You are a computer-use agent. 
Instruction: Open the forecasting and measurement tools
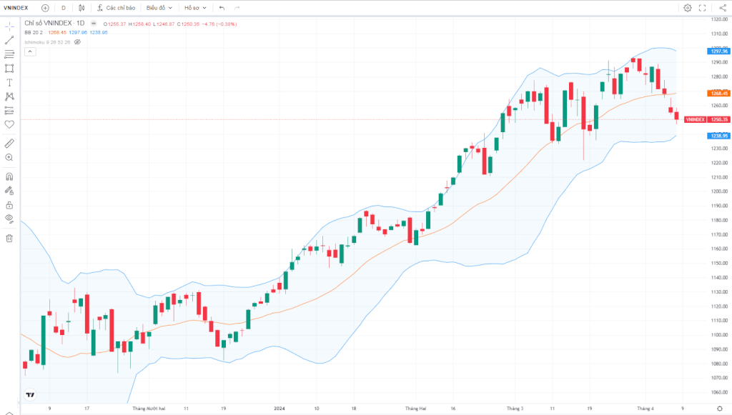(9, 111)
